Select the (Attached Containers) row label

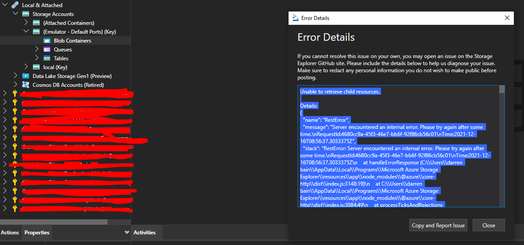69,23
